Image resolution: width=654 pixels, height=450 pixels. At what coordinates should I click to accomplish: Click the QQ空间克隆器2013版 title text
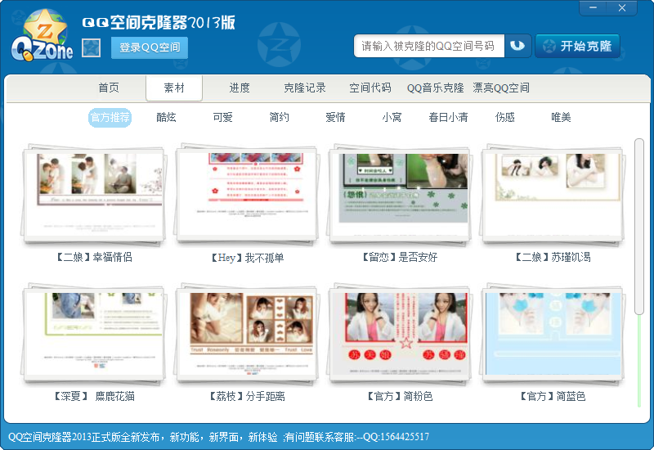[x=159, y=22]
